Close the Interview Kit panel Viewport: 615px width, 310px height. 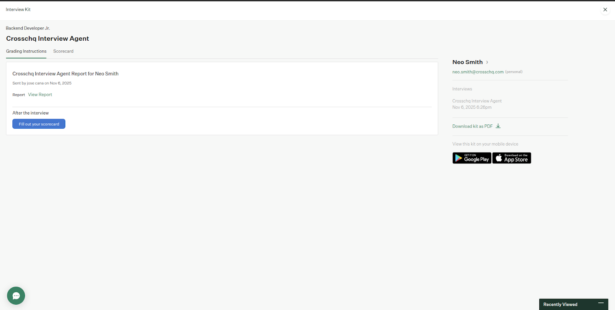click(x=605, y=10)
